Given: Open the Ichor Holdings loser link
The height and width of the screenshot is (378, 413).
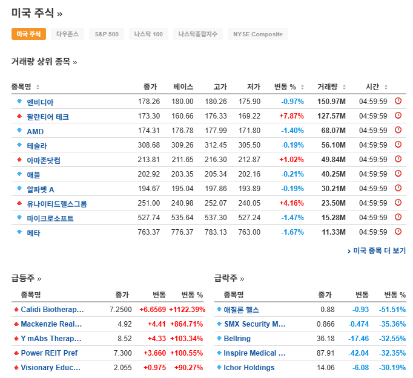Looking at the screenshot, I should coord(249,368).
